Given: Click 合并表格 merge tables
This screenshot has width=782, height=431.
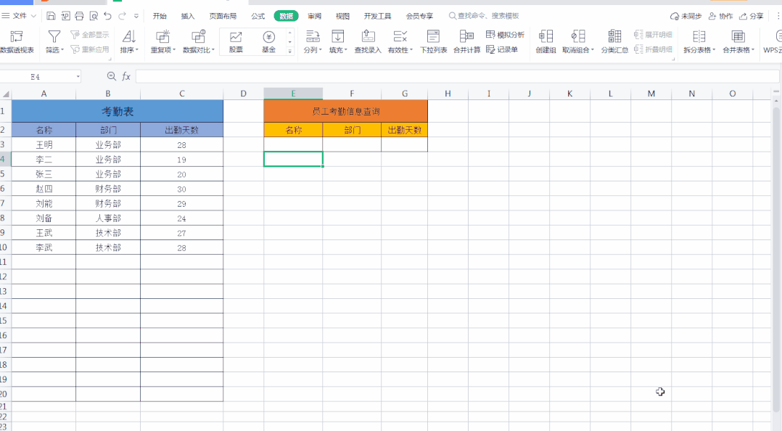Looking at the screenshot, I should pyautogui.click(x=738, y=41).
